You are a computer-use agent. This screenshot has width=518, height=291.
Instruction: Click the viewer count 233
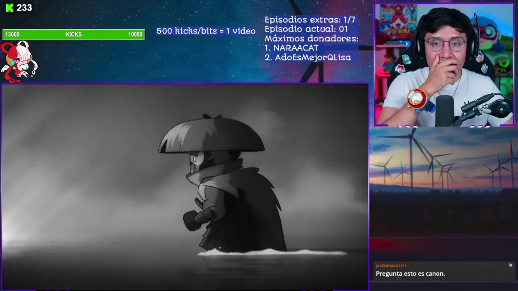[x=24, y=8]
